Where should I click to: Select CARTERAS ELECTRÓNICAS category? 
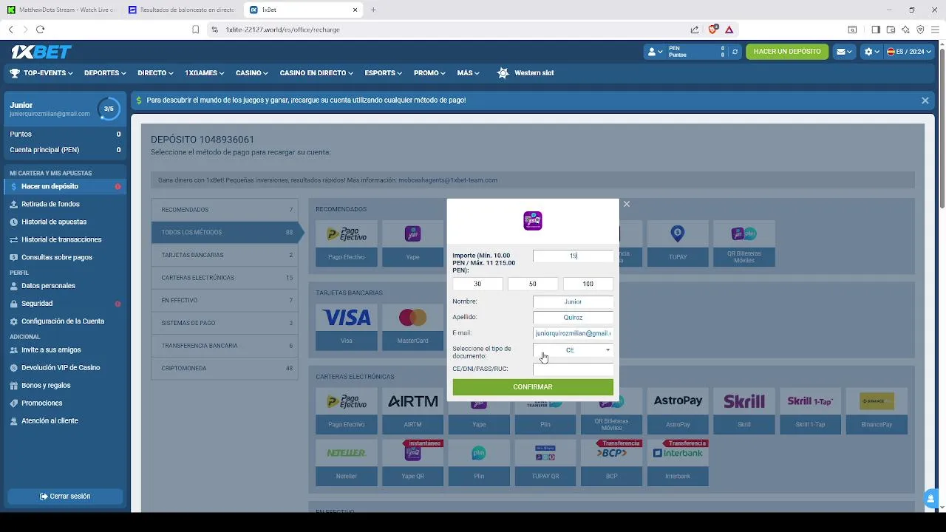pyautogui.click(x=225, y=278)
